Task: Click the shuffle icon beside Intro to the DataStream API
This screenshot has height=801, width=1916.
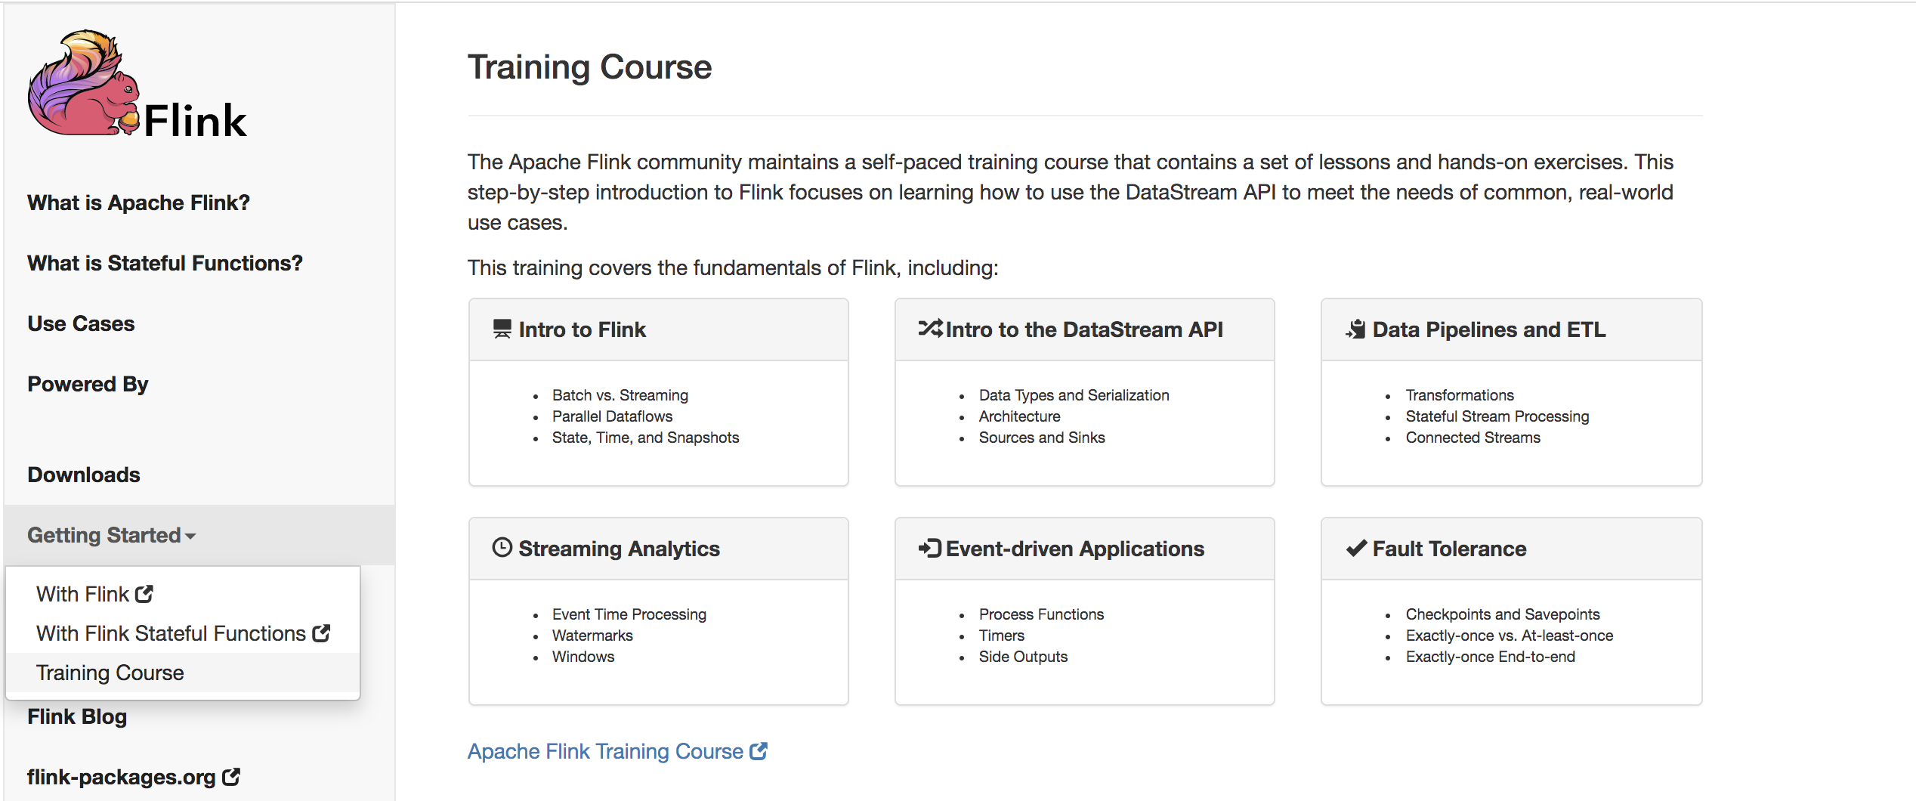Action: tap(930, 329)
